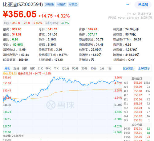This screenshot has width=154, height=141.
Task: Click the 359.60 top axis label
Action: coord(7,78)
